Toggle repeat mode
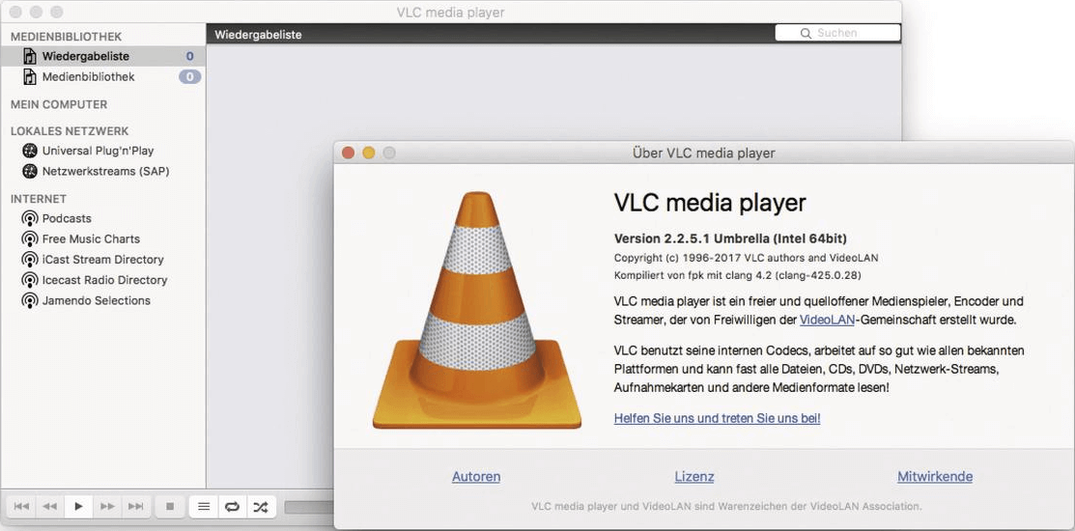This screenshot has width=1075, height=531. 233,506
